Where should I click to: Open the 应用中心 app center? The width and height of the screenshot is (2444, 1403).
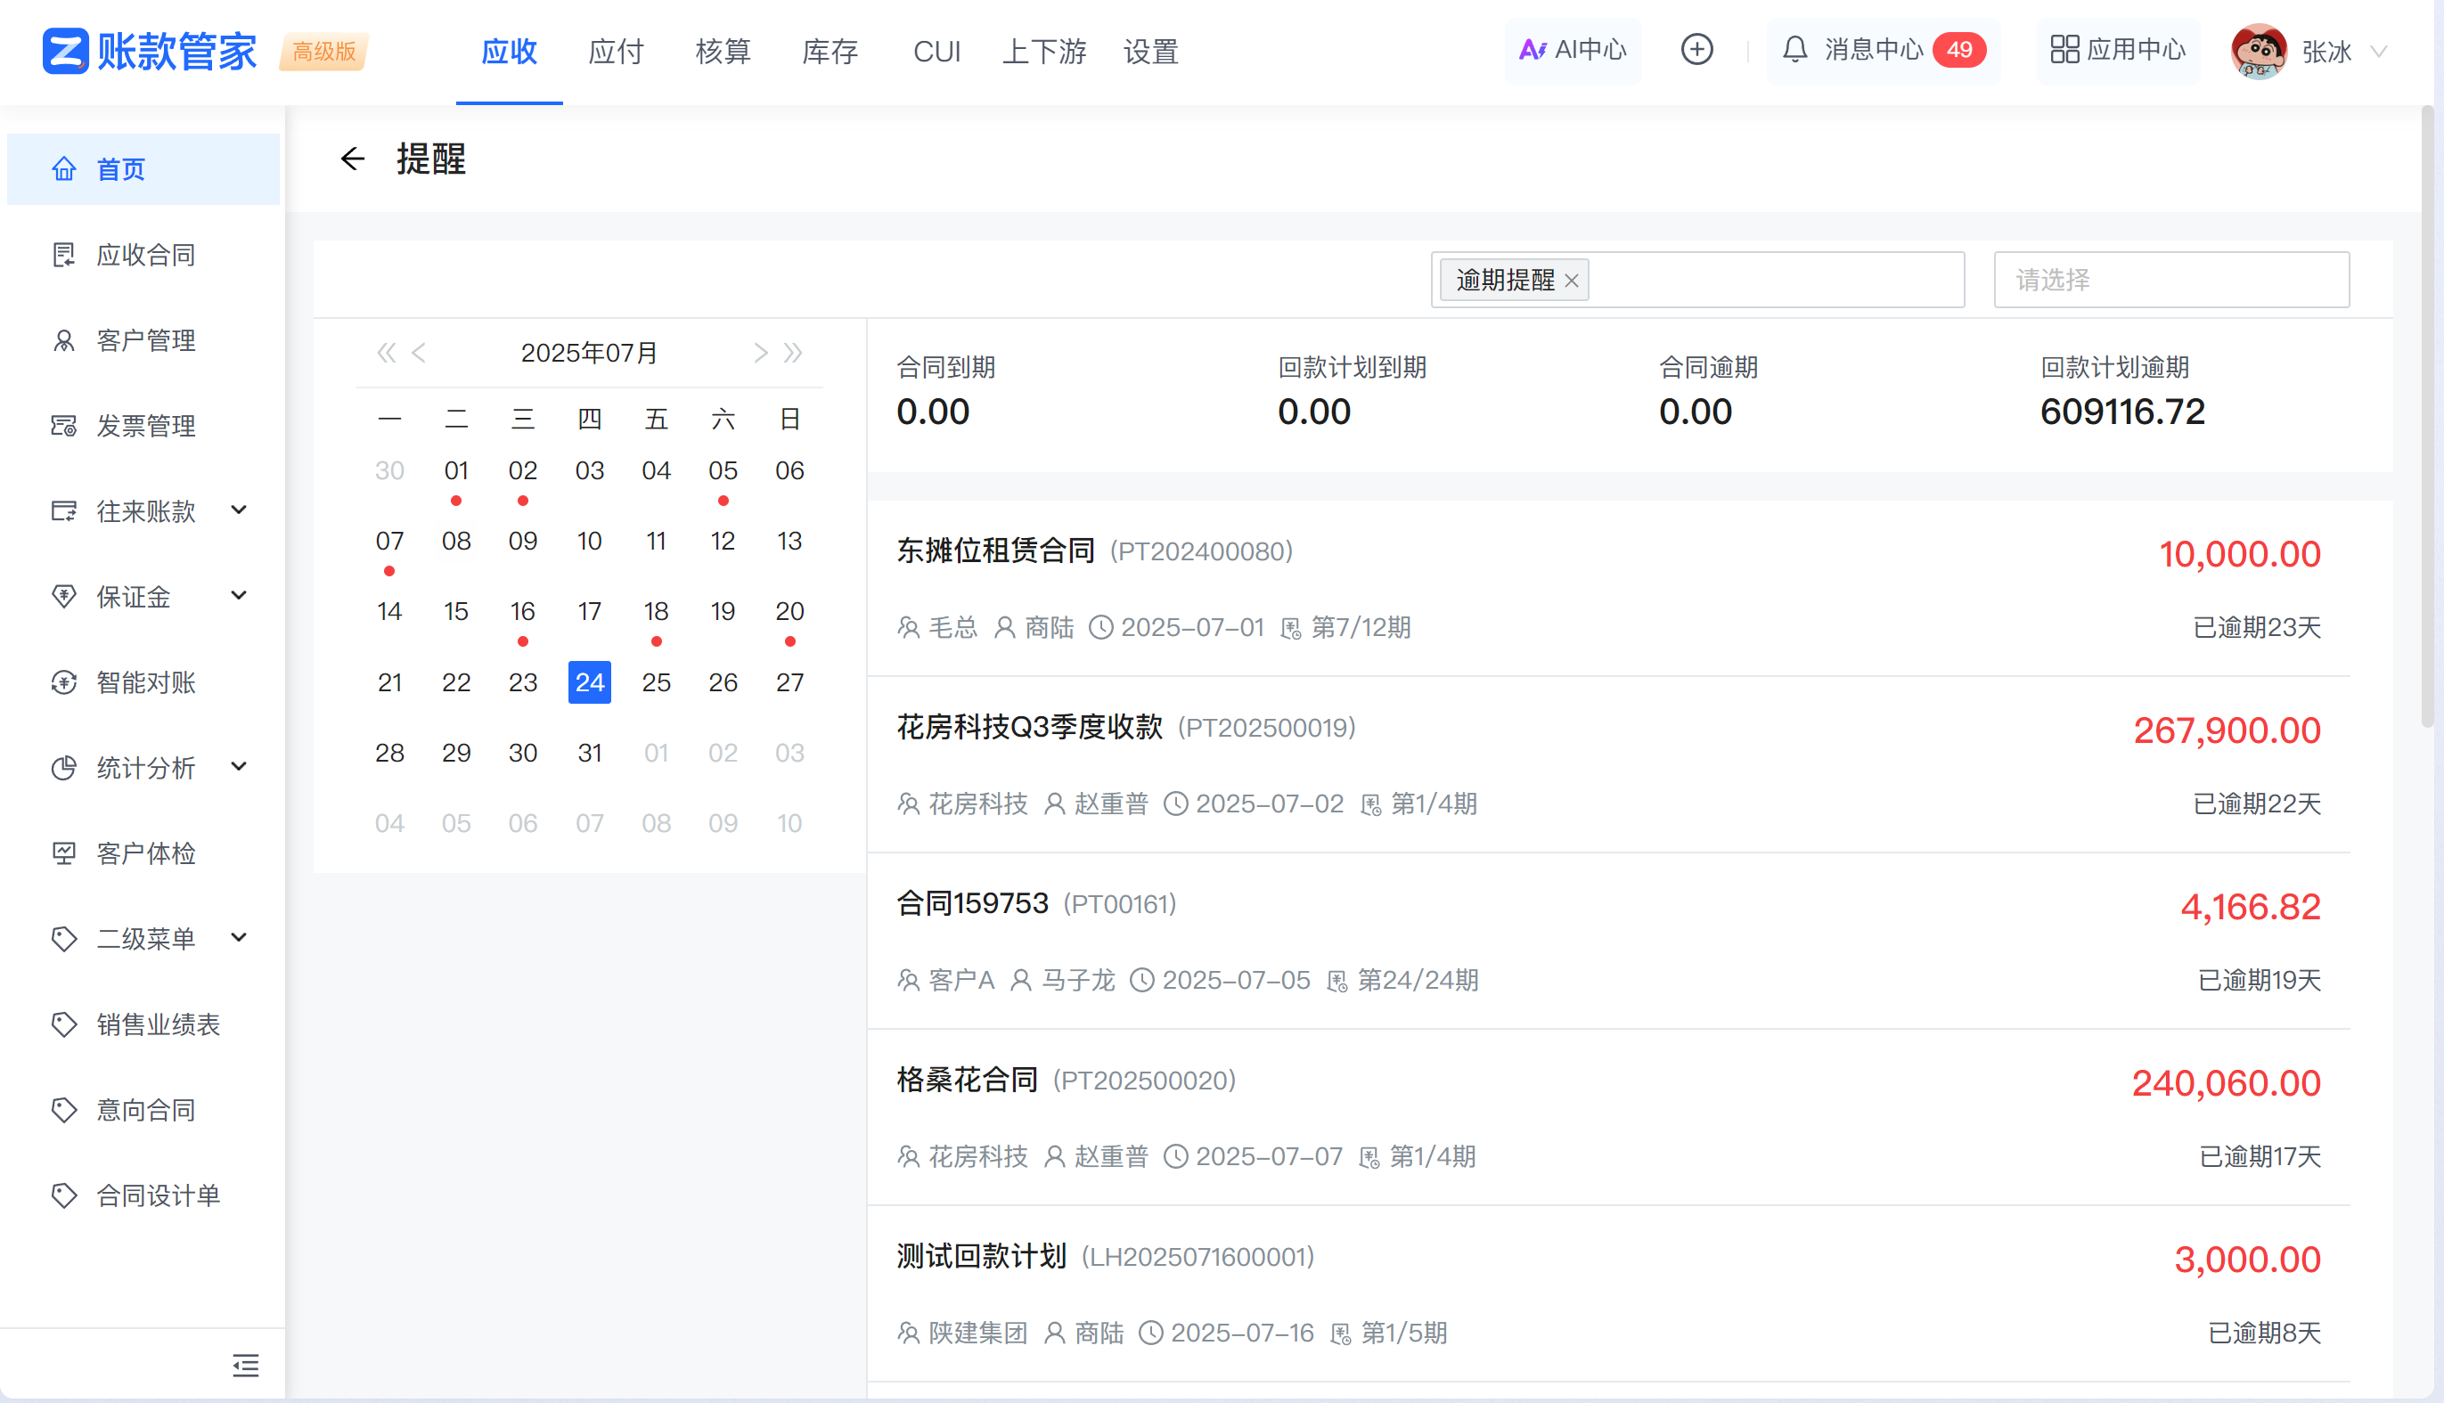[2116, 50]
